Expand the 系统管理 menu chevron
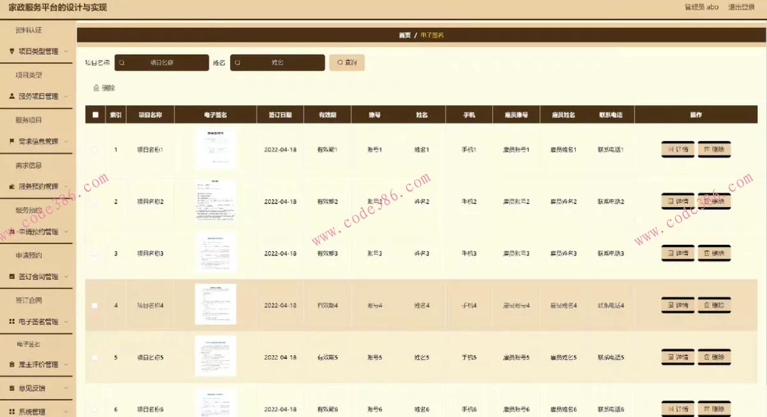The image size is (767, 417). (x=66, y=412)
